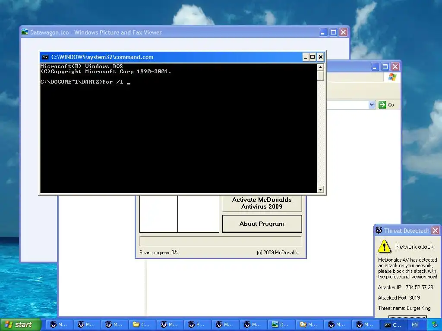442x331 pixels.
Task: Maximize the Picture and Fax Viewer window
Action: tap(333, 32)
